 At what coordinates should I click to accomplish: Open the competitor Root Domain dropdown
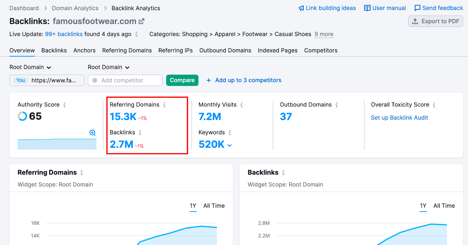109,67
